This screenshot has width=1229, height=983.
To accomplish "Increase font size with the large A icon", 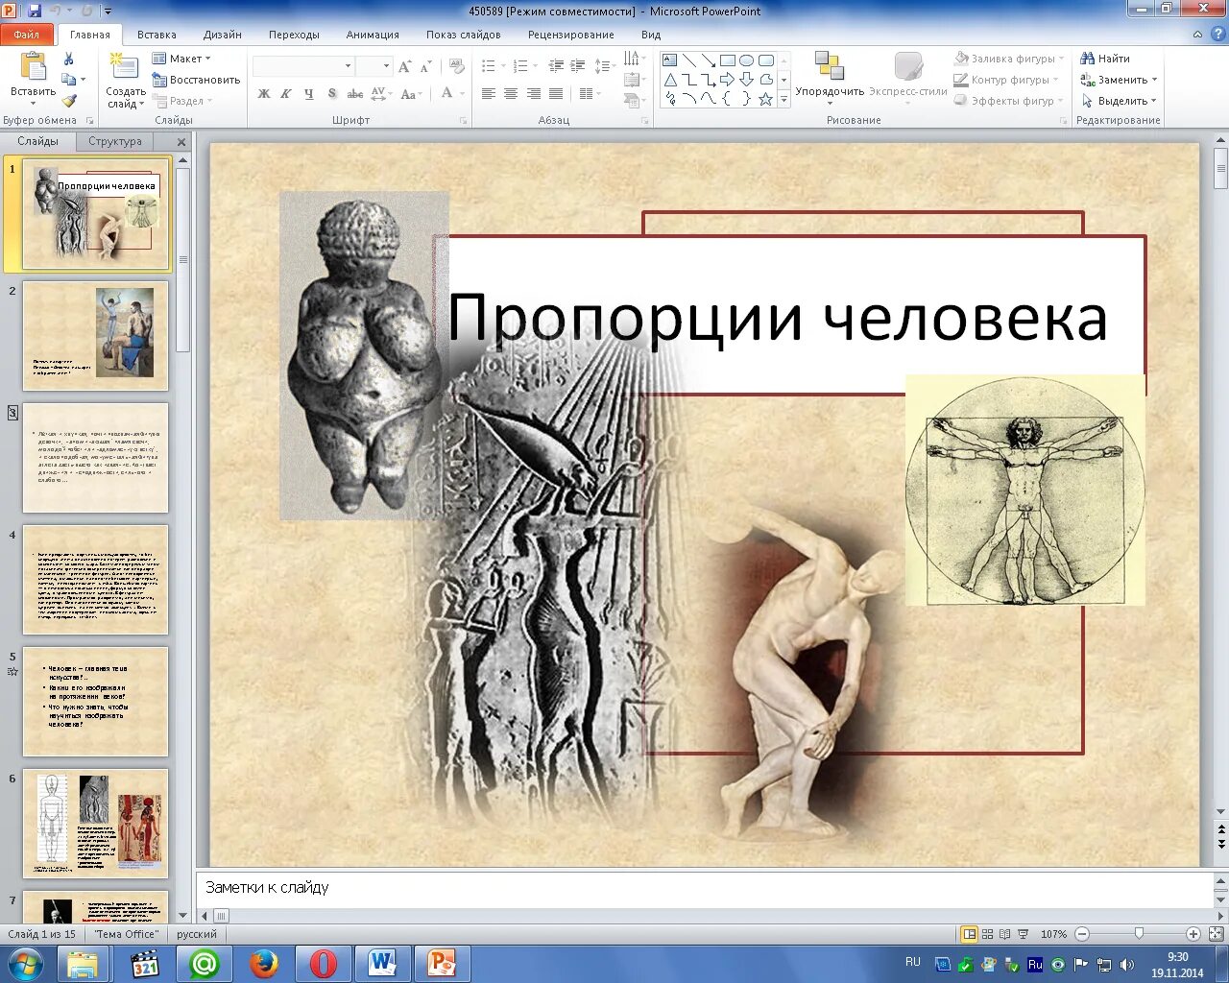I will 404,66.
